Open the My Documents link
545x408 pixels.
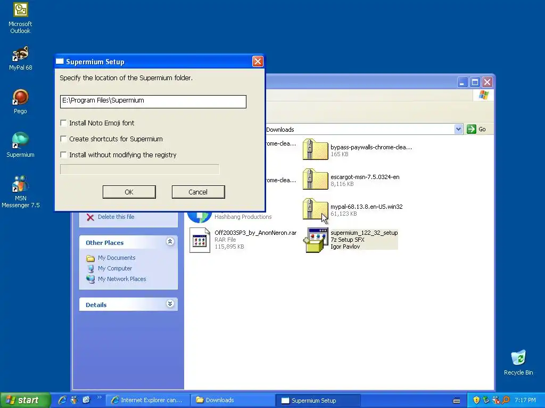pyautogui.click(x=117, y=258)
